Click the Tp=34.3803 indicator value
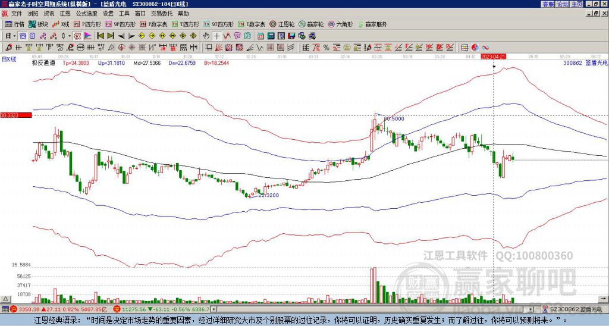 tap(76, 62)
